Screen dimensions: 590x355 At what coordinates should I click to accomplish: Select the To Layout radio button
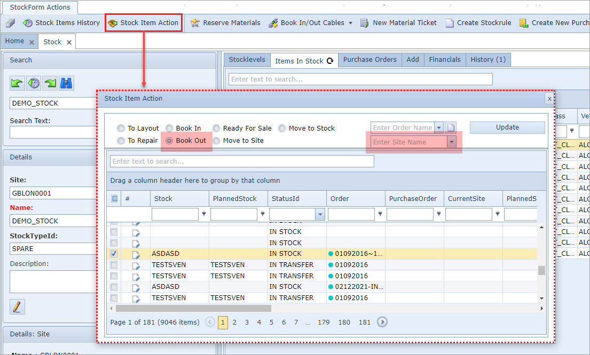click(121, 128)
